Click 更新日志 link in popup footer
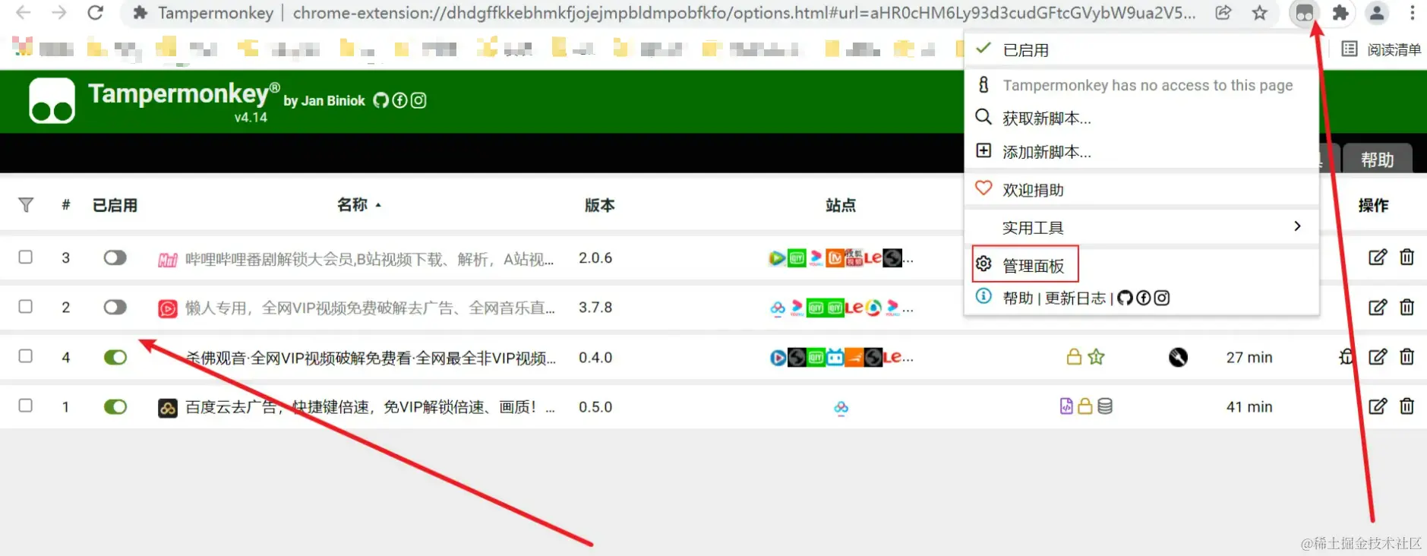Viewport: 1427px width, 556px height. pyautogui.click(x=1075, y=299)
